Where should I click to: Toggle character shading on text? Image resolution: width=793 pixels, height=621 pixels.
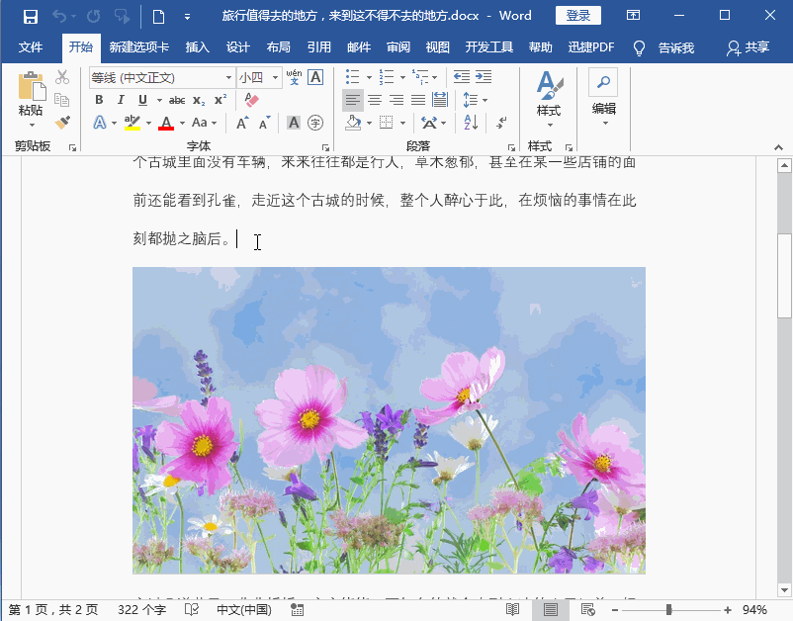click(x=294, y=123)
